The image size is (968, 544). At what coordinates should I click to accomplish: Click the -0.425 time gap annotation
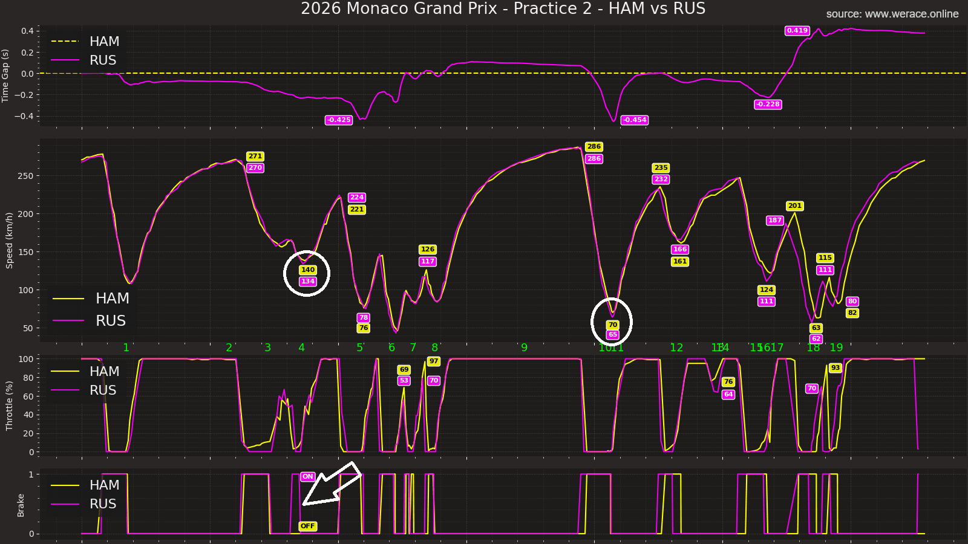[x=339, y=120]
